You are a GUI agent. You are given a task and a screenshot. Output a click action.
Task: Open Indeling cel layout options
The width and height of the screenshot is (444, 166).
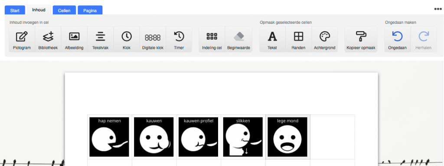pyautogui.click(x=212, y=39)
